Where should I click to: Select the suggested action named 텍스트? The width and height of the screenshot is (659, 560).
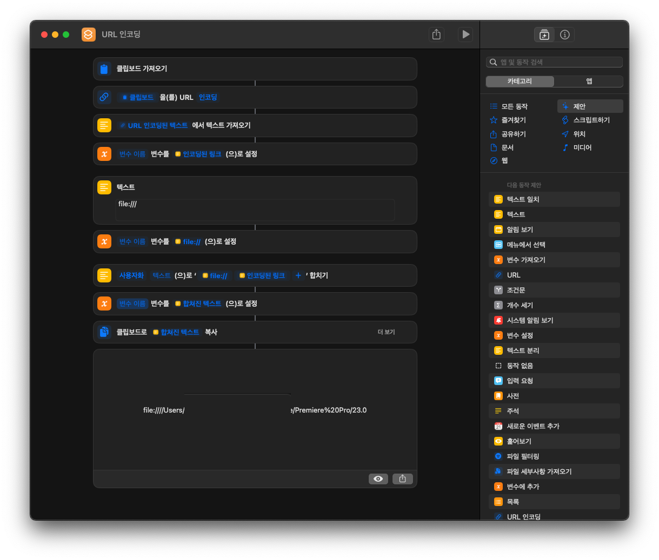pyautogui.click(x=554, y=214)
